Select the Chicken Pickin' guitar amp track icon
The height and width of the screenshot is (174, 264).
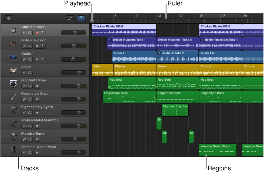pos(13,30)
